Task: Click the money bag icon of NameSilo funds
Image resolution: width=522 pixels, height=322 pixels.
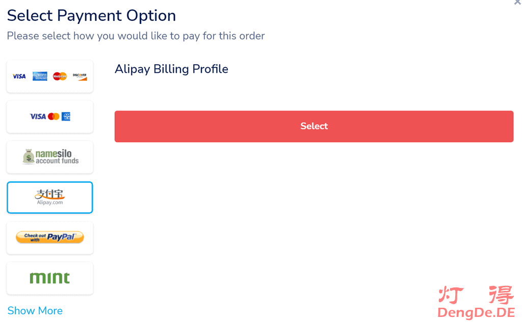Action: coord(29,157)
